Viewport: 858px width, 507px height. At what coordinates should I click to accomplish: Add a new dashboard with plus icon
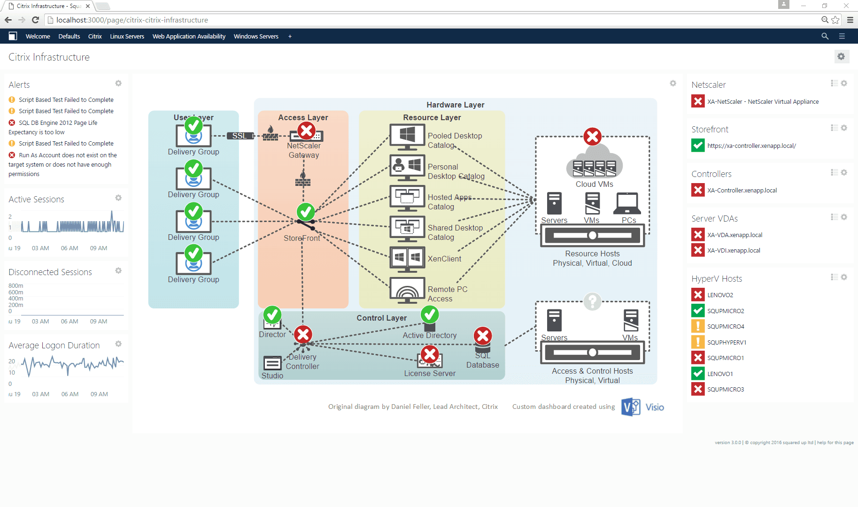coord(290,36)
